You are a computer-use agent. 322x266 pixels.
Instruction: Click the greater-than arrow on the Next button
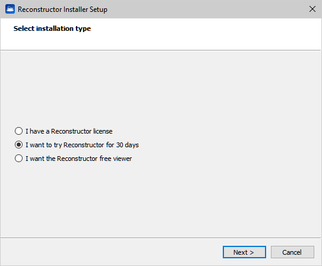(x=252, y=252)
